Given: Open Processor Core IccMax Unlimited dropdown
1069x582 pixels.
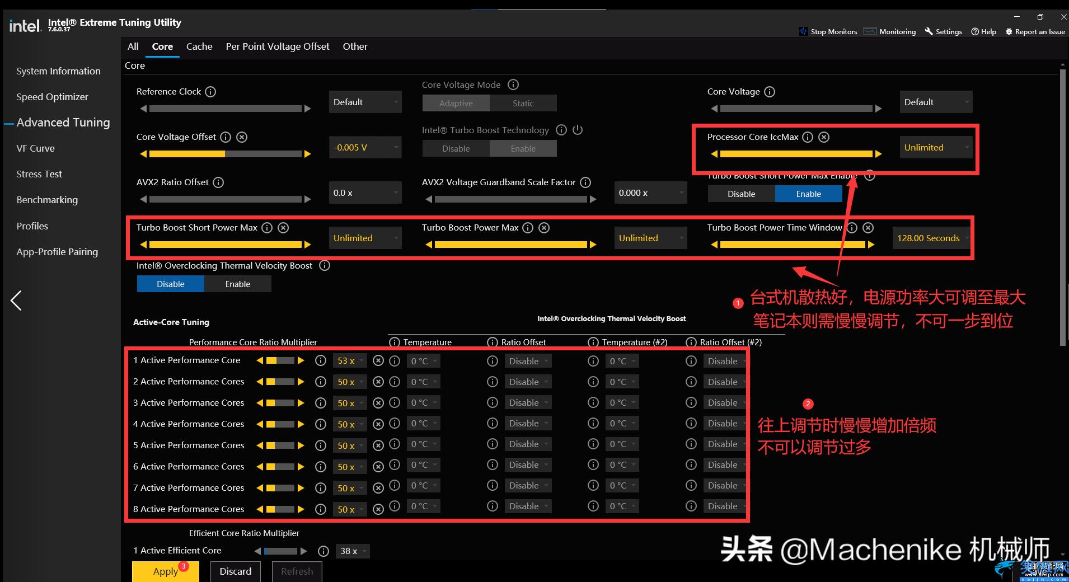Looking at the screenshot, I should click(936, 147).
